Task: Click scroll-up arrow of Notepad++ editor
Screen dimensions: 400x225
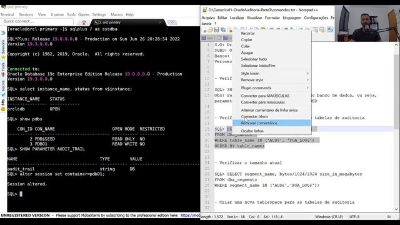Action: pyautogui.click(x=396, y=45)
